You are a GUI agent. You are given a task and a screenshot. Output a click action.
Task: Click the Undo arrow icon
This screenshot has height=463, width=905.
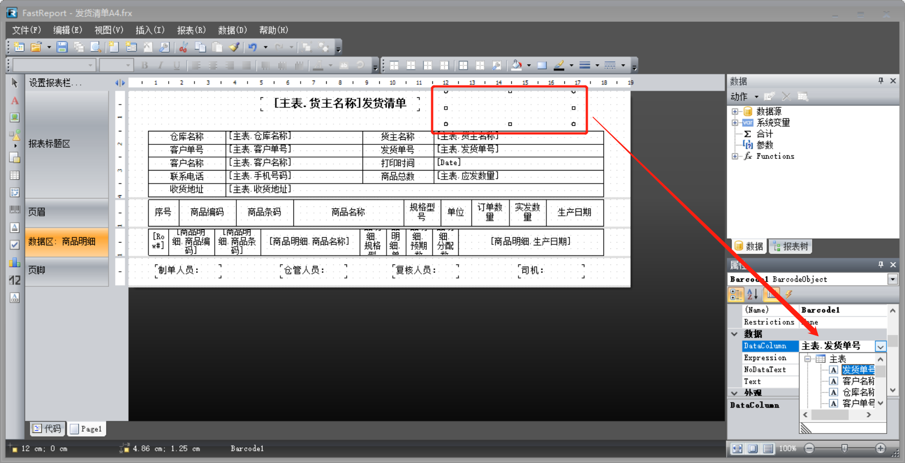pos(253,48)
